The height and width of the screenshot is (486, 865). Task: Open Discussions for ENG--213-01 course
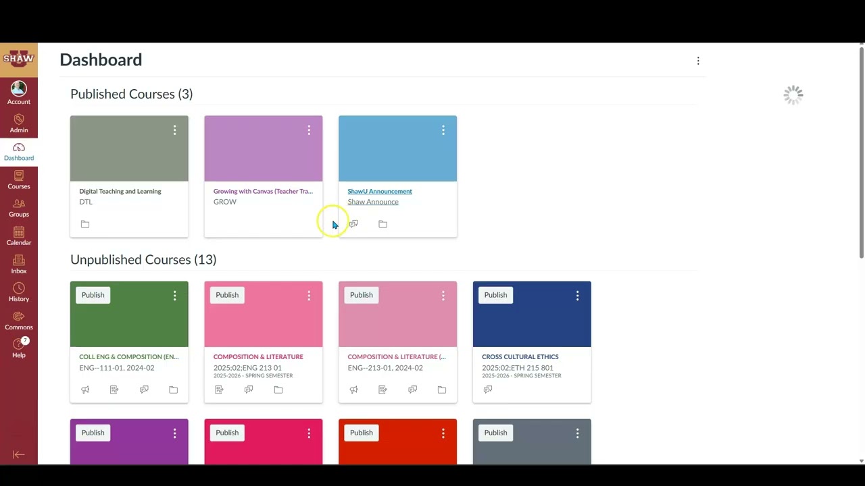pyautogui.click(x=412, y=389)
